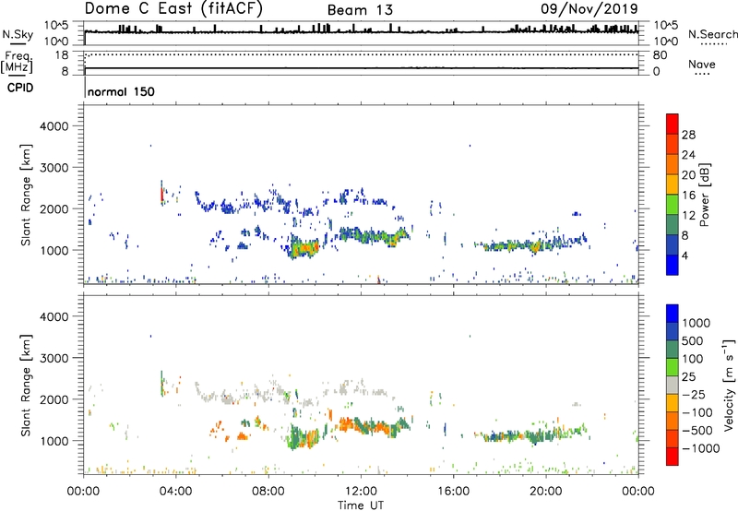Click the '1000' Velocity colorbar tick
Image resolution: width=738 pixels, height=511 pixels.
coord(696,323)
